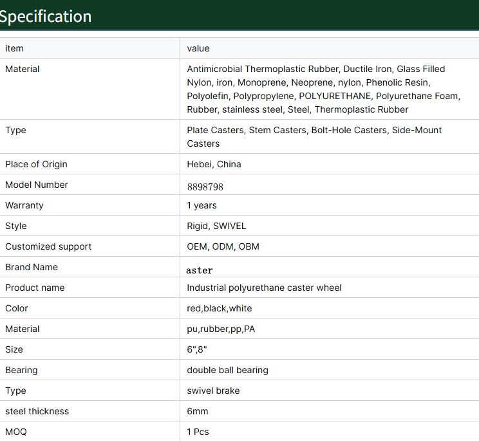Click the MOQ '1 Pcs' value
Image resolution: width=479 pixels, height=442 pixels.
(198, 432)
